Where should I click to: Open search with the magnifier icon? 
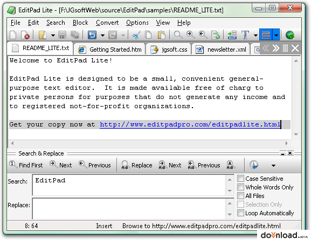[178, 35]
